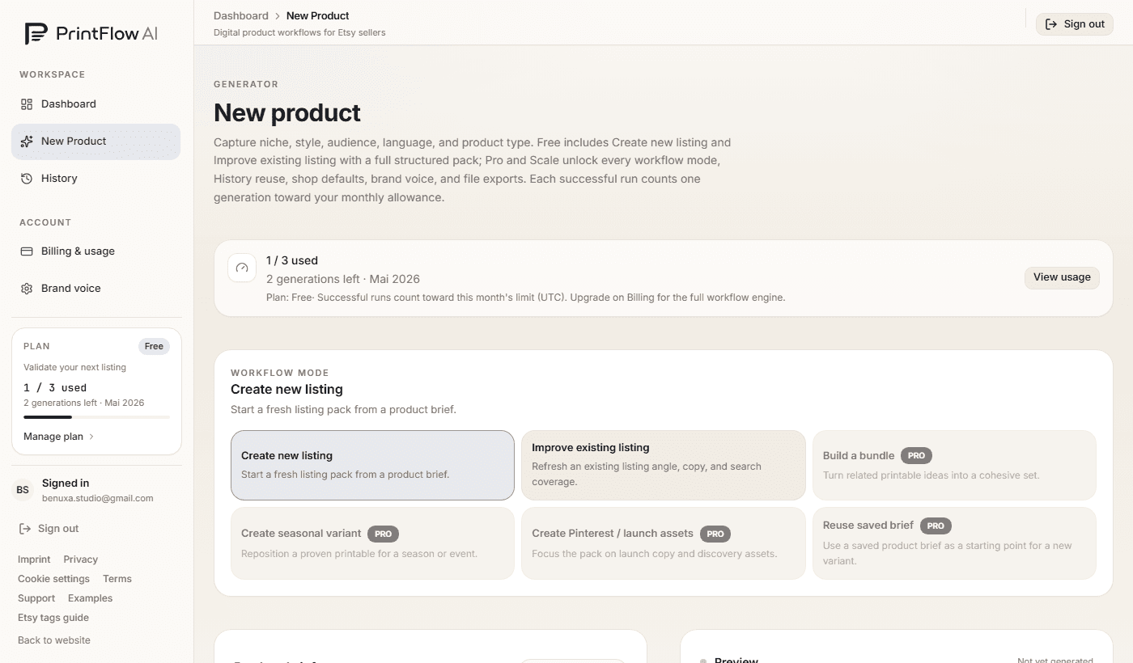Click the PRO badge on Build a bundle

click(916, 456)
